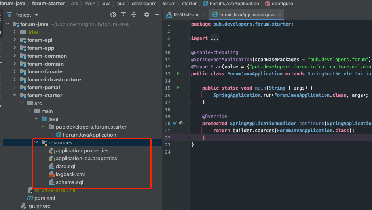This screenshot has width=372, height=210.
Task: Expand the .idea folder arrow
Action: coord(15,32)
